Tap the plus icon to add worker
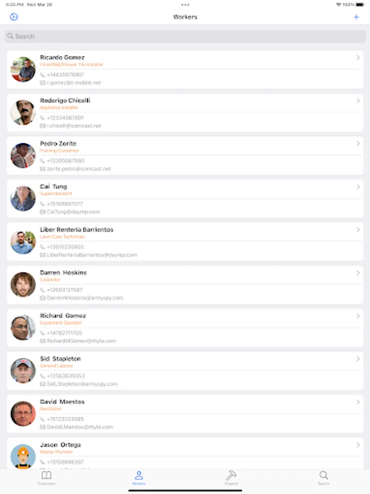 [356, 17]
